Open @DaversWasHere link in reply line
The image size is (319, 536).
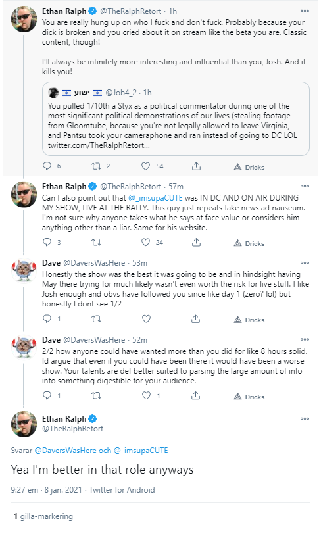(x=65, y=451)
